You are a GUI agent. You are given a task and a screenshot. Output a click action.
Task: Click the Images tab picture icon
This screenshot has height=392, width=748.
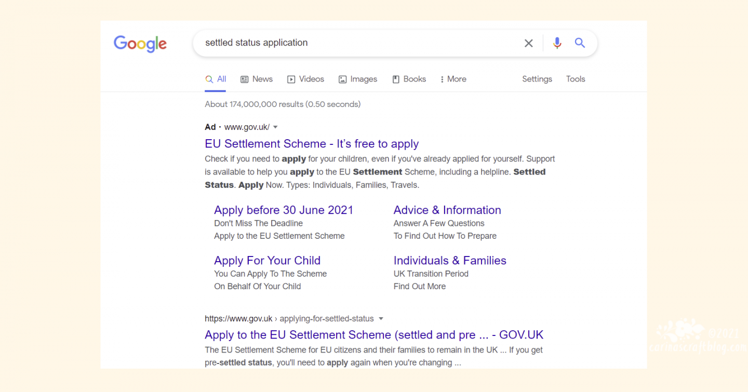click(x=342, y=79)
